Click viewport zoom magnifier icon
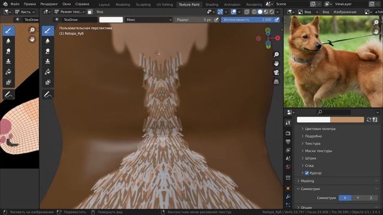The width and height of the screenshot is (383, 215). [276, 54]
